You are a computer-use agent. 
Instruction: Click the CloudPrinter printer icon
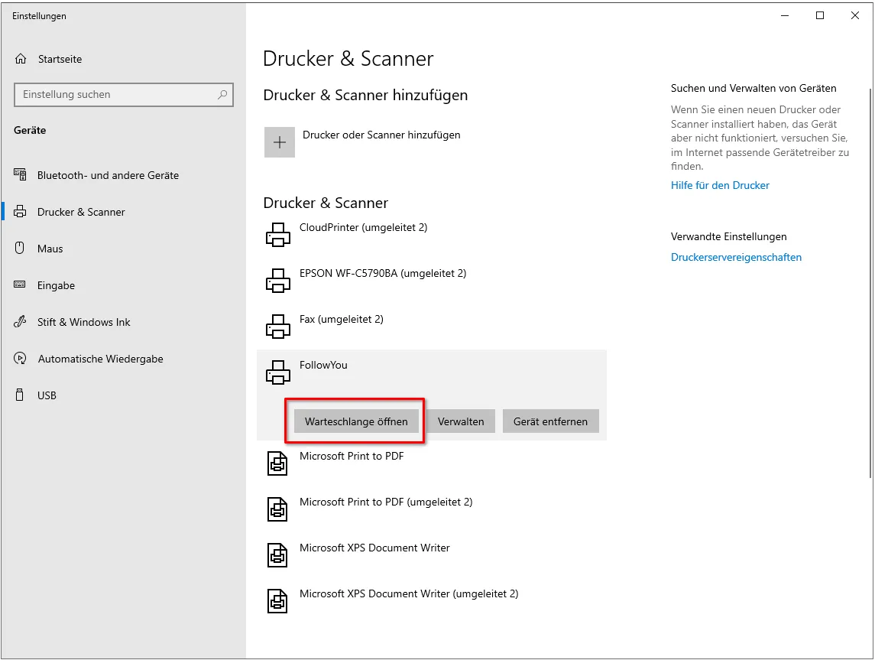point(278,235)
